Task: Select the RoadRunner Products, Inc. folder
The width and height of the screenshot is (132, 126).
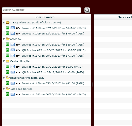Action: pos(8,78)
